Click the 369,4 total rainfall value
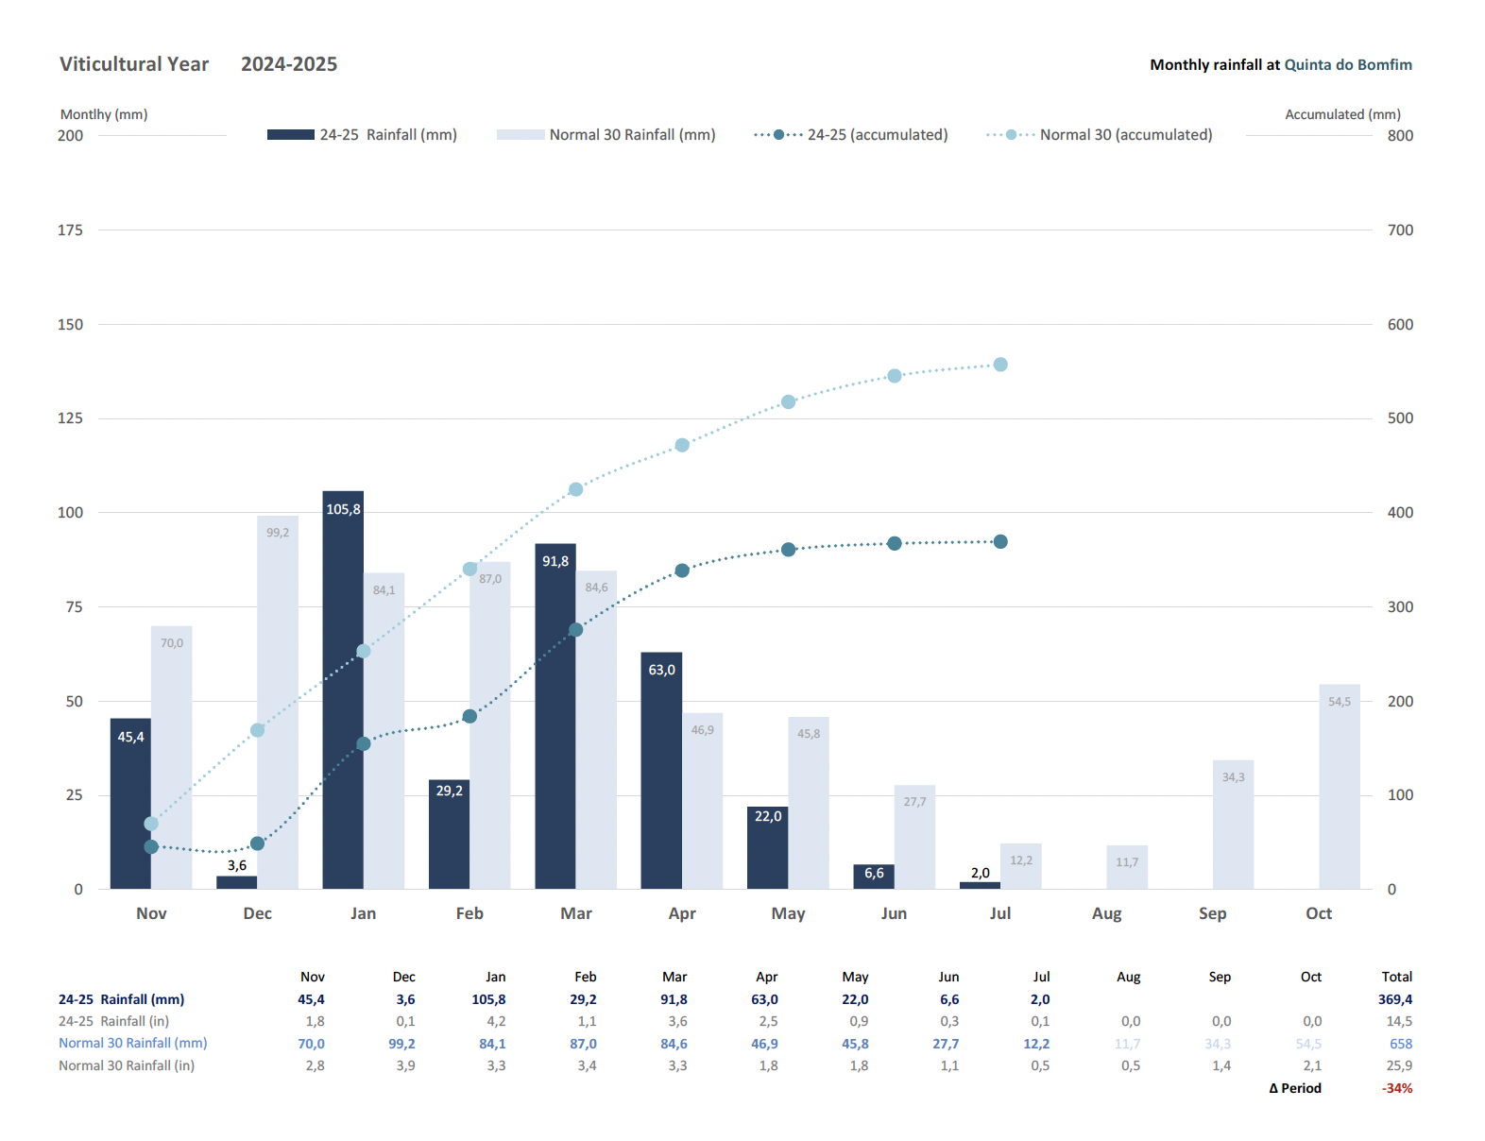Screen dimensions: 1485x1141 pyautogui.click(x=1394, y=999)
